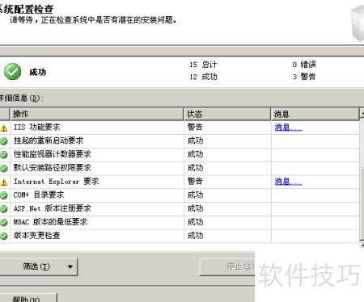This screenshot has height=302, width=364.
Task: Open the 消息 link for Internet Explorer 要求
Action: [288, 182]
